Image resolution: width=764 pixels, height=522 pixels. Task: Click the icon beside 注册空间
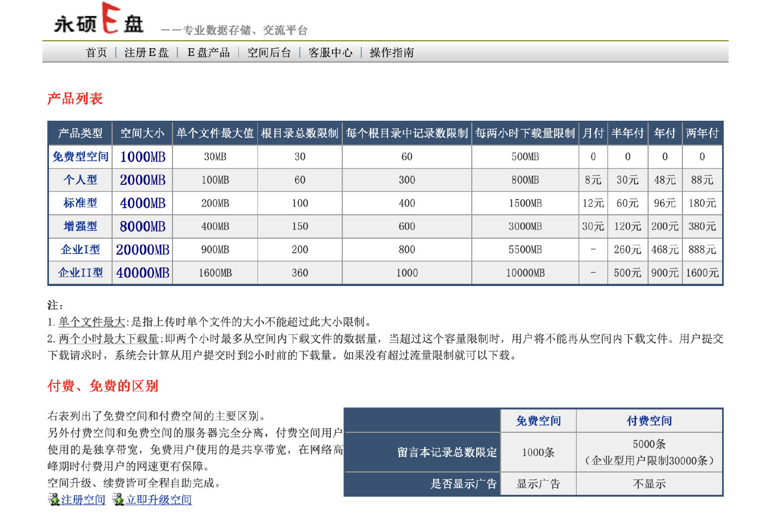(53, 499)
